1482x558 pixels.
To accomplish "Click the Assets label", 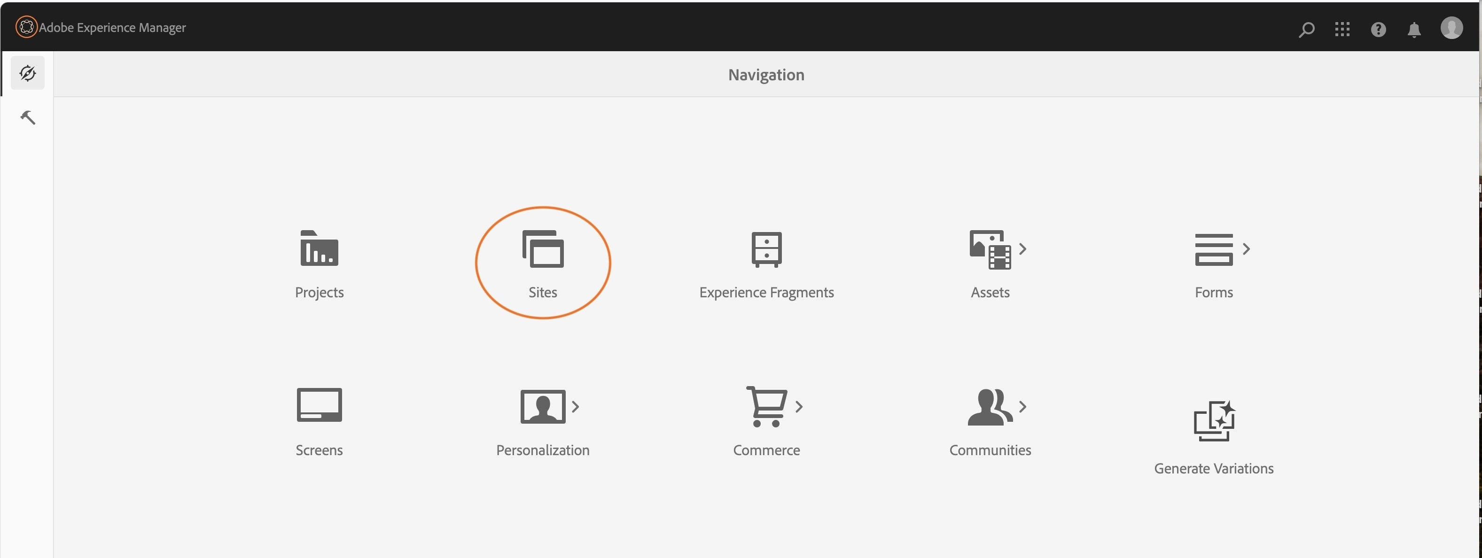I will (x=990, y=292).
